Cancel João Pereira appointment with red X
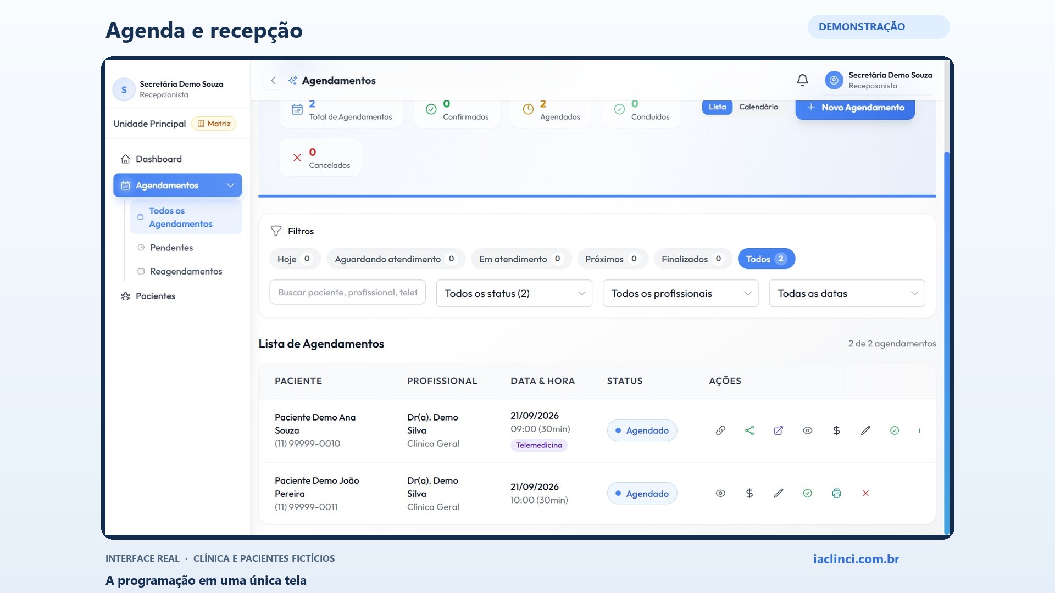This screenshot has width=1055, height=593. tap(865, 493)
